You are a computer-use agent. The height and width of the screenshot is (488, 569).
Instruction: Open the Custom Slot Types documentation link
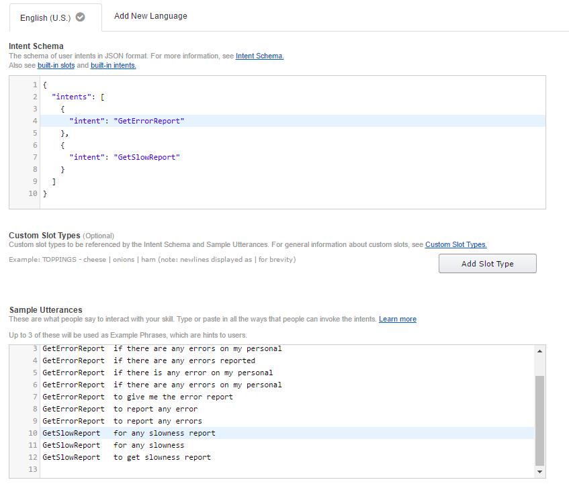(x=455, y=244)
